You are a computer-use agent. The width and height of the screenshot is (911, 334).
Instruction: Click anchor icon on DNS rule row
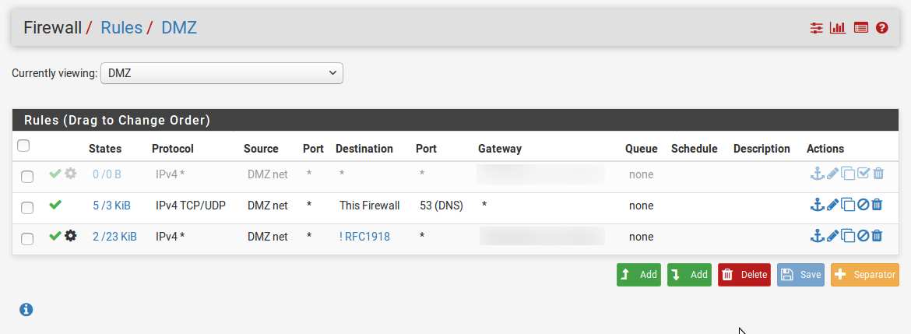click(818, 205)
